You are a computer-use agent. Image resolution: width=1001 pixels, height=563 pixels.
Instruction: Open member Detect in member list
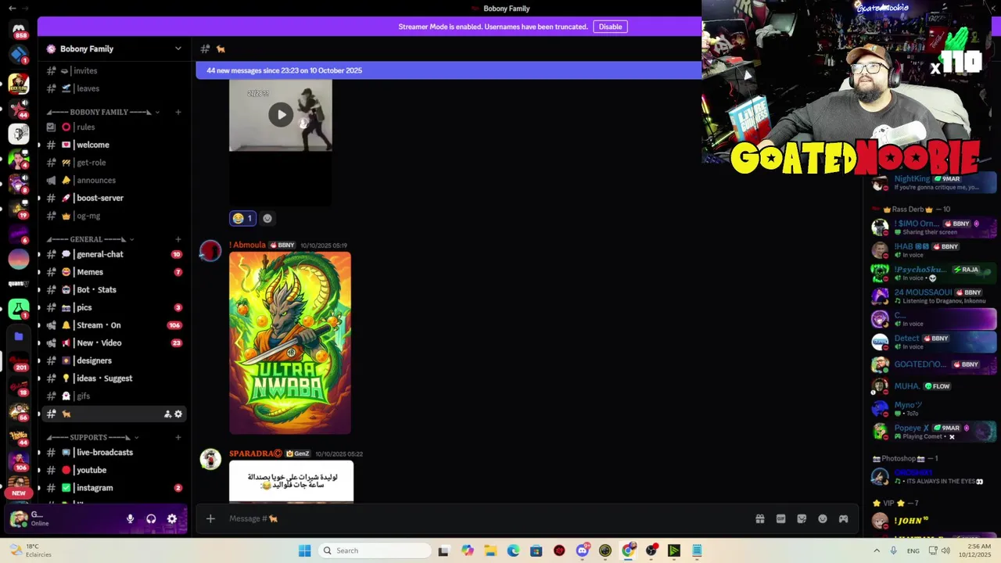pos(934,342)
